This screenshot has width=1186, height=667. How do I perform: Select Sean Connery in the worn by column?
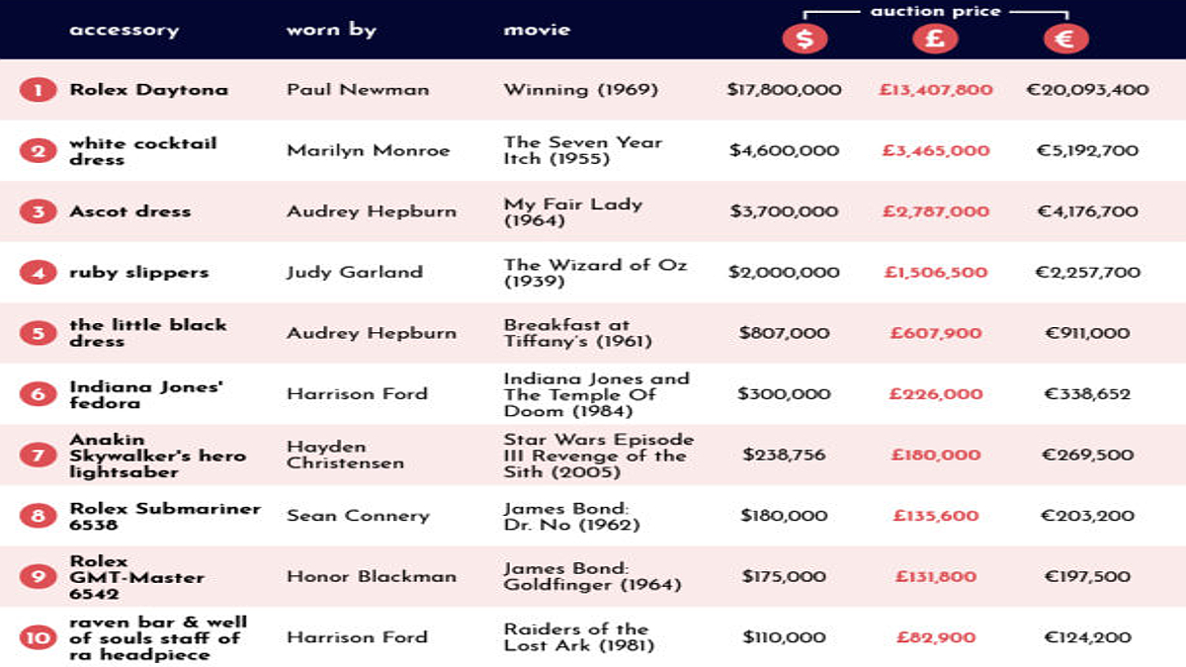click(358, 516)
